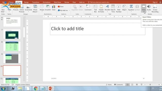Insert a Chart

(54, 8)
